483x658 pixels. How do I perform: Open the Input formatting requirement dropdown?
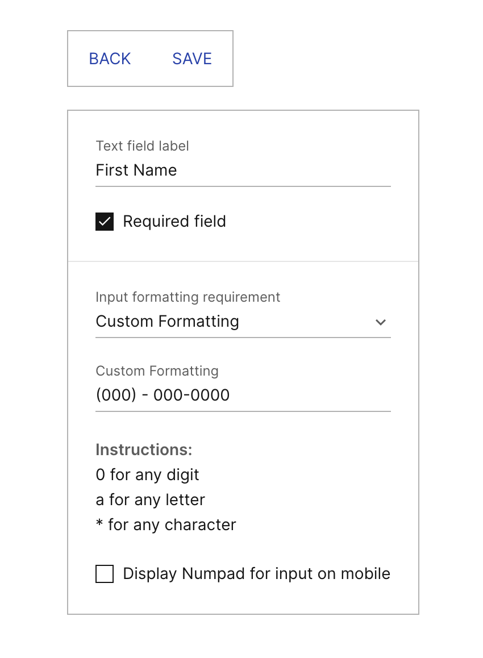243,322
